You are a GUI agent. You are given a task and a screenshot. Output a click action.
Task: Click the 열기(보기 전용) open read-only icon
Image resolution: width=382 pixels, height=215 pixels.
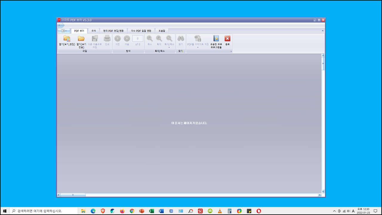[x=81, y=39]
